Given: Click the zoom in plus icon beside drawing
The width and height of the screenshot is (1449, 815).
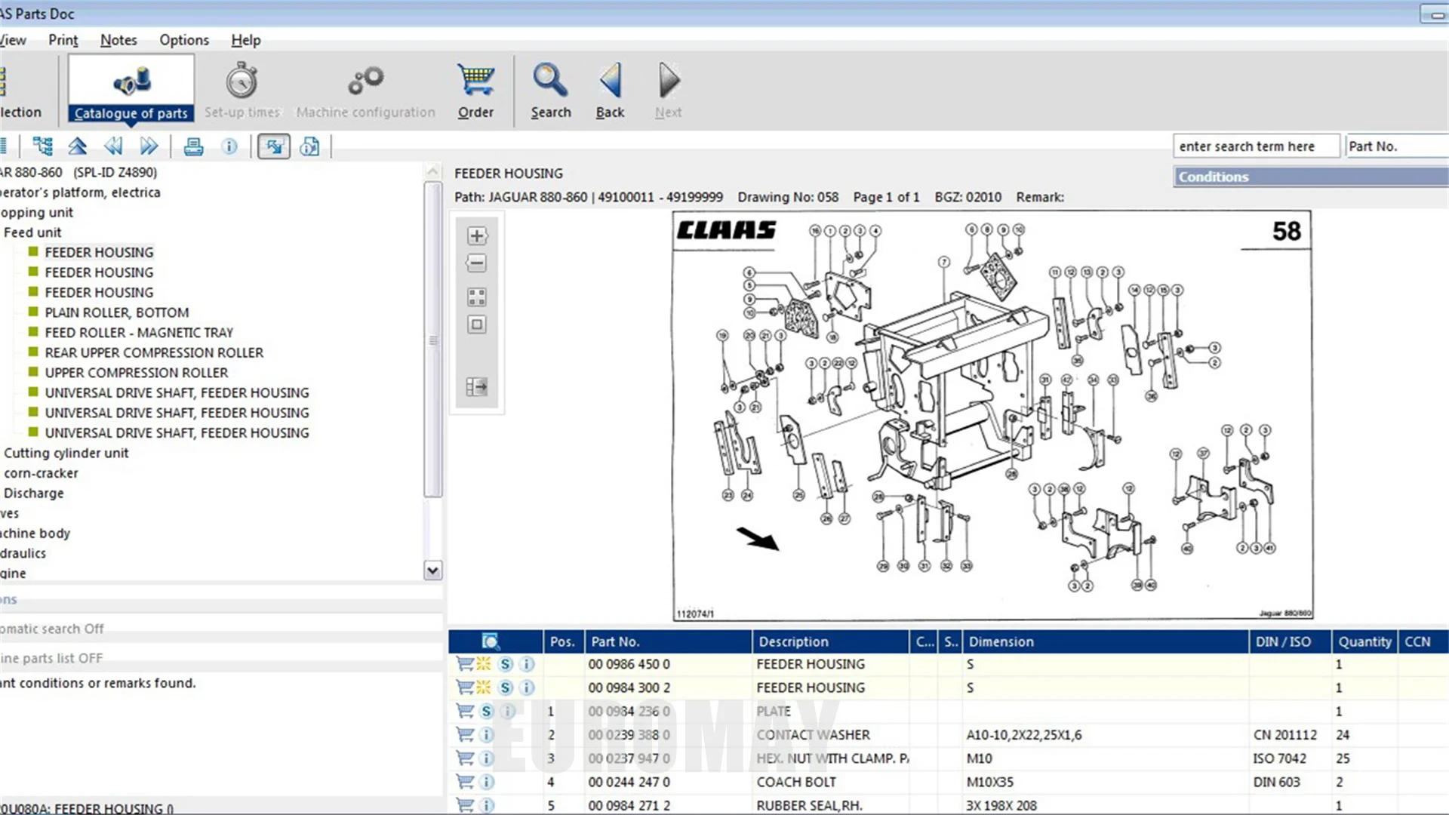Looking at the screenshot, I should tap(476, 236).
